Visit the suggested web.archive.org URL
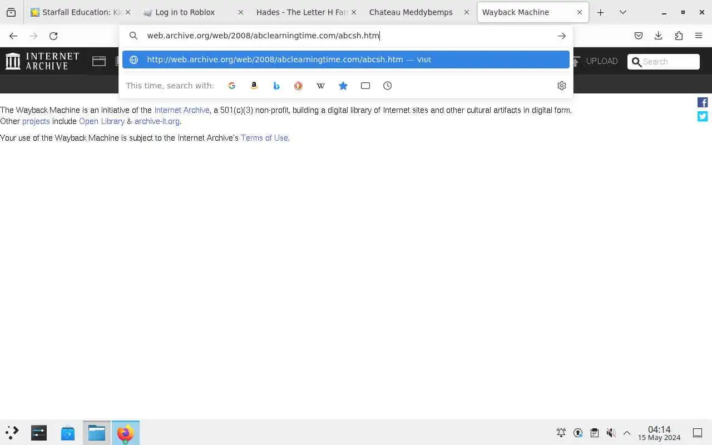The width and height of the screenshot is (712, 445). (x=346, y=60)
